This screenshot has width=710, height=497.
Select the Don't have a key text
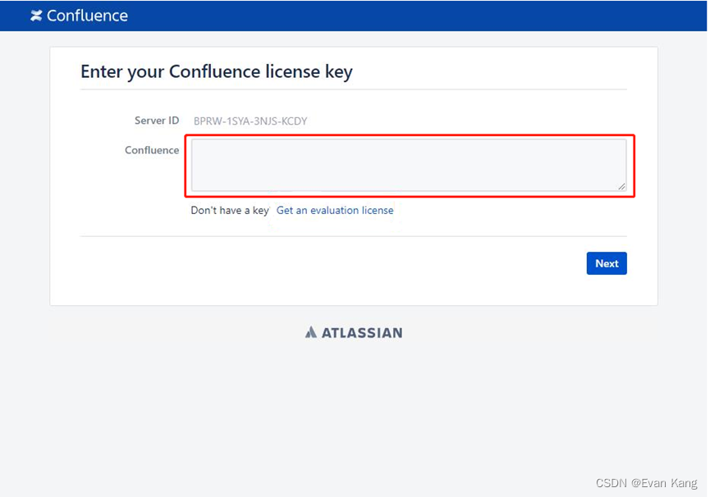(x=230, y=210)
